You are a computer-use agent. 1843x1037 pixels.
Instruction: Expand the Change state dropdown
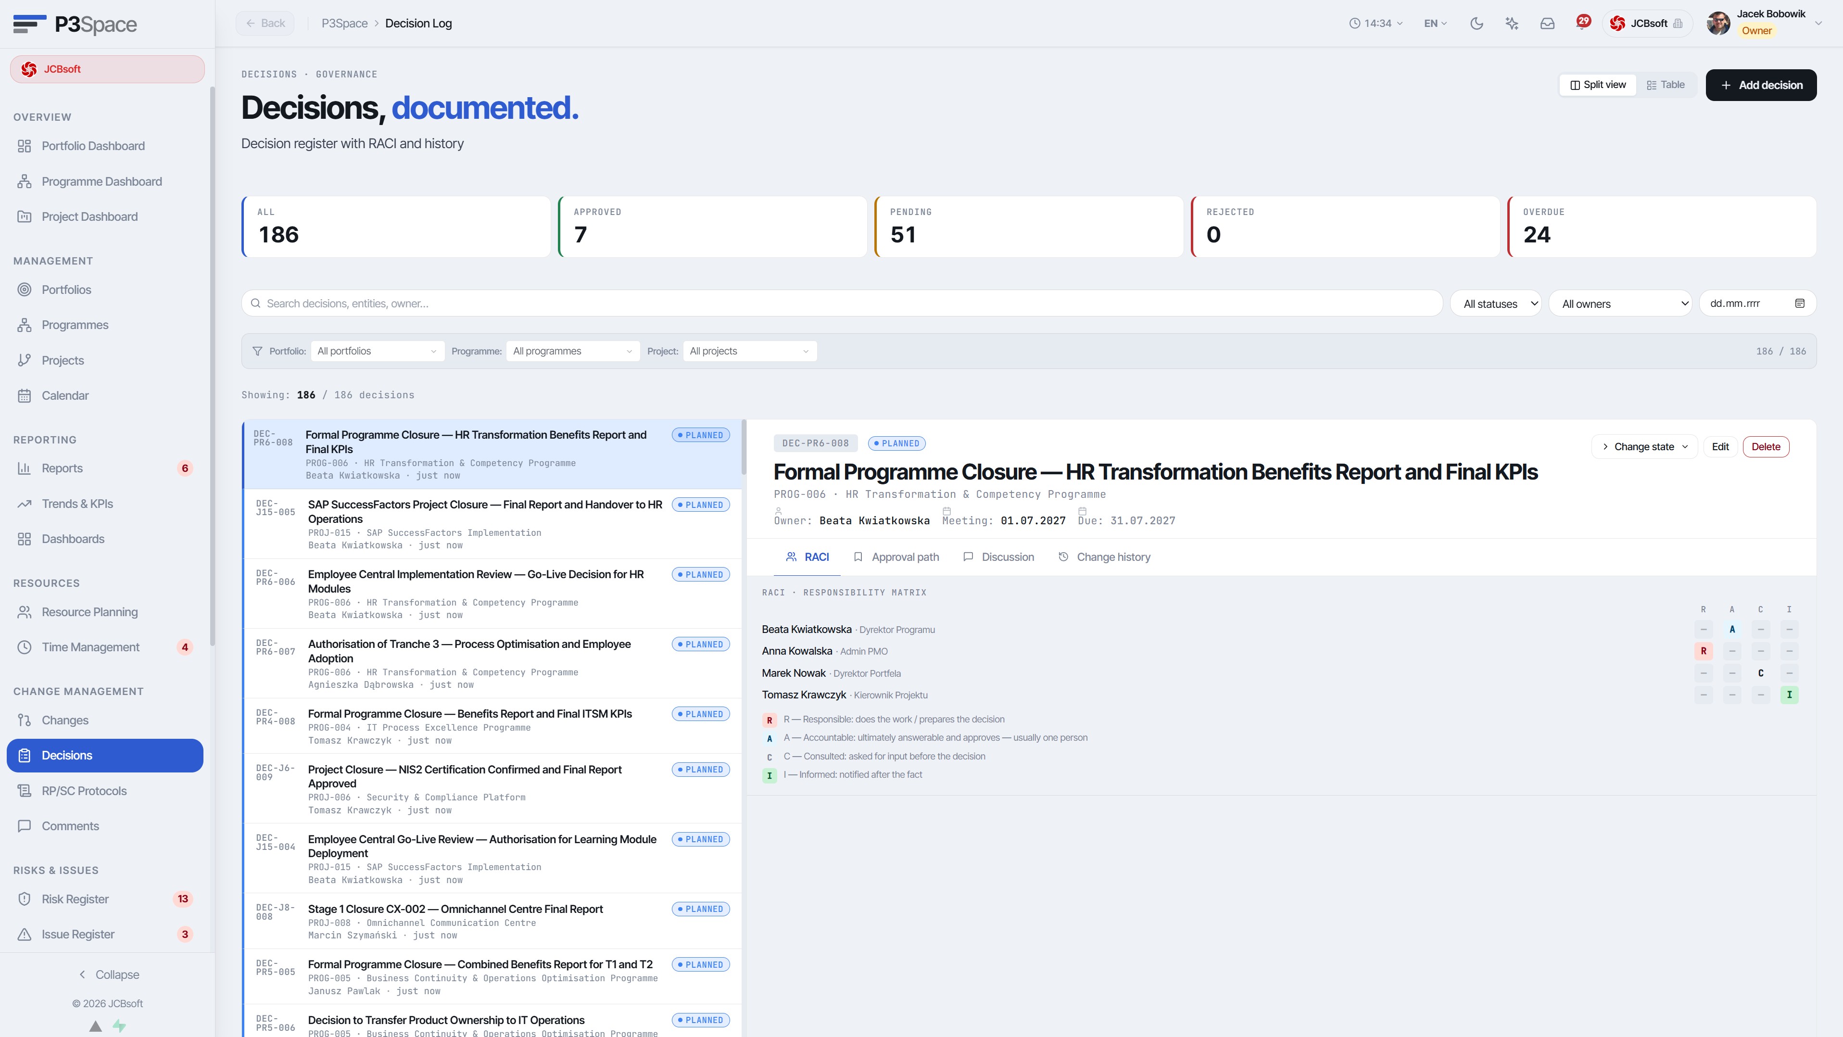tap(1644, 446)
